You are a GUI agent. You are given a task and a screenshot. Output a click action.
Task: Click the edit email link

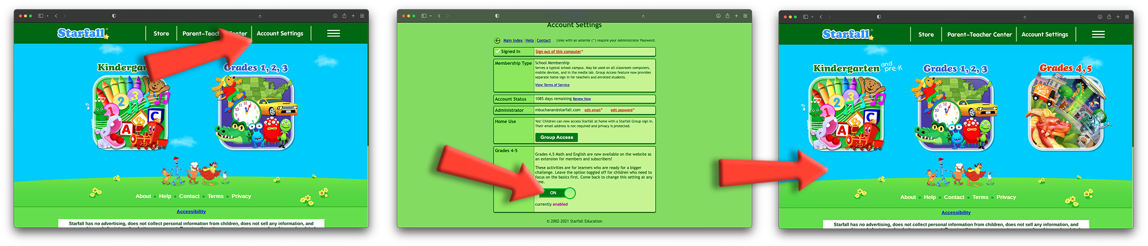click(592, 110)
